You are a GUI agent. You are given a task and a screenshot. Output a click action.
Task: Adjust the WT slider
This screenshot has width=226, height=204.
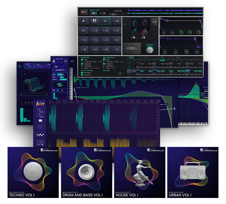[62, 90]
